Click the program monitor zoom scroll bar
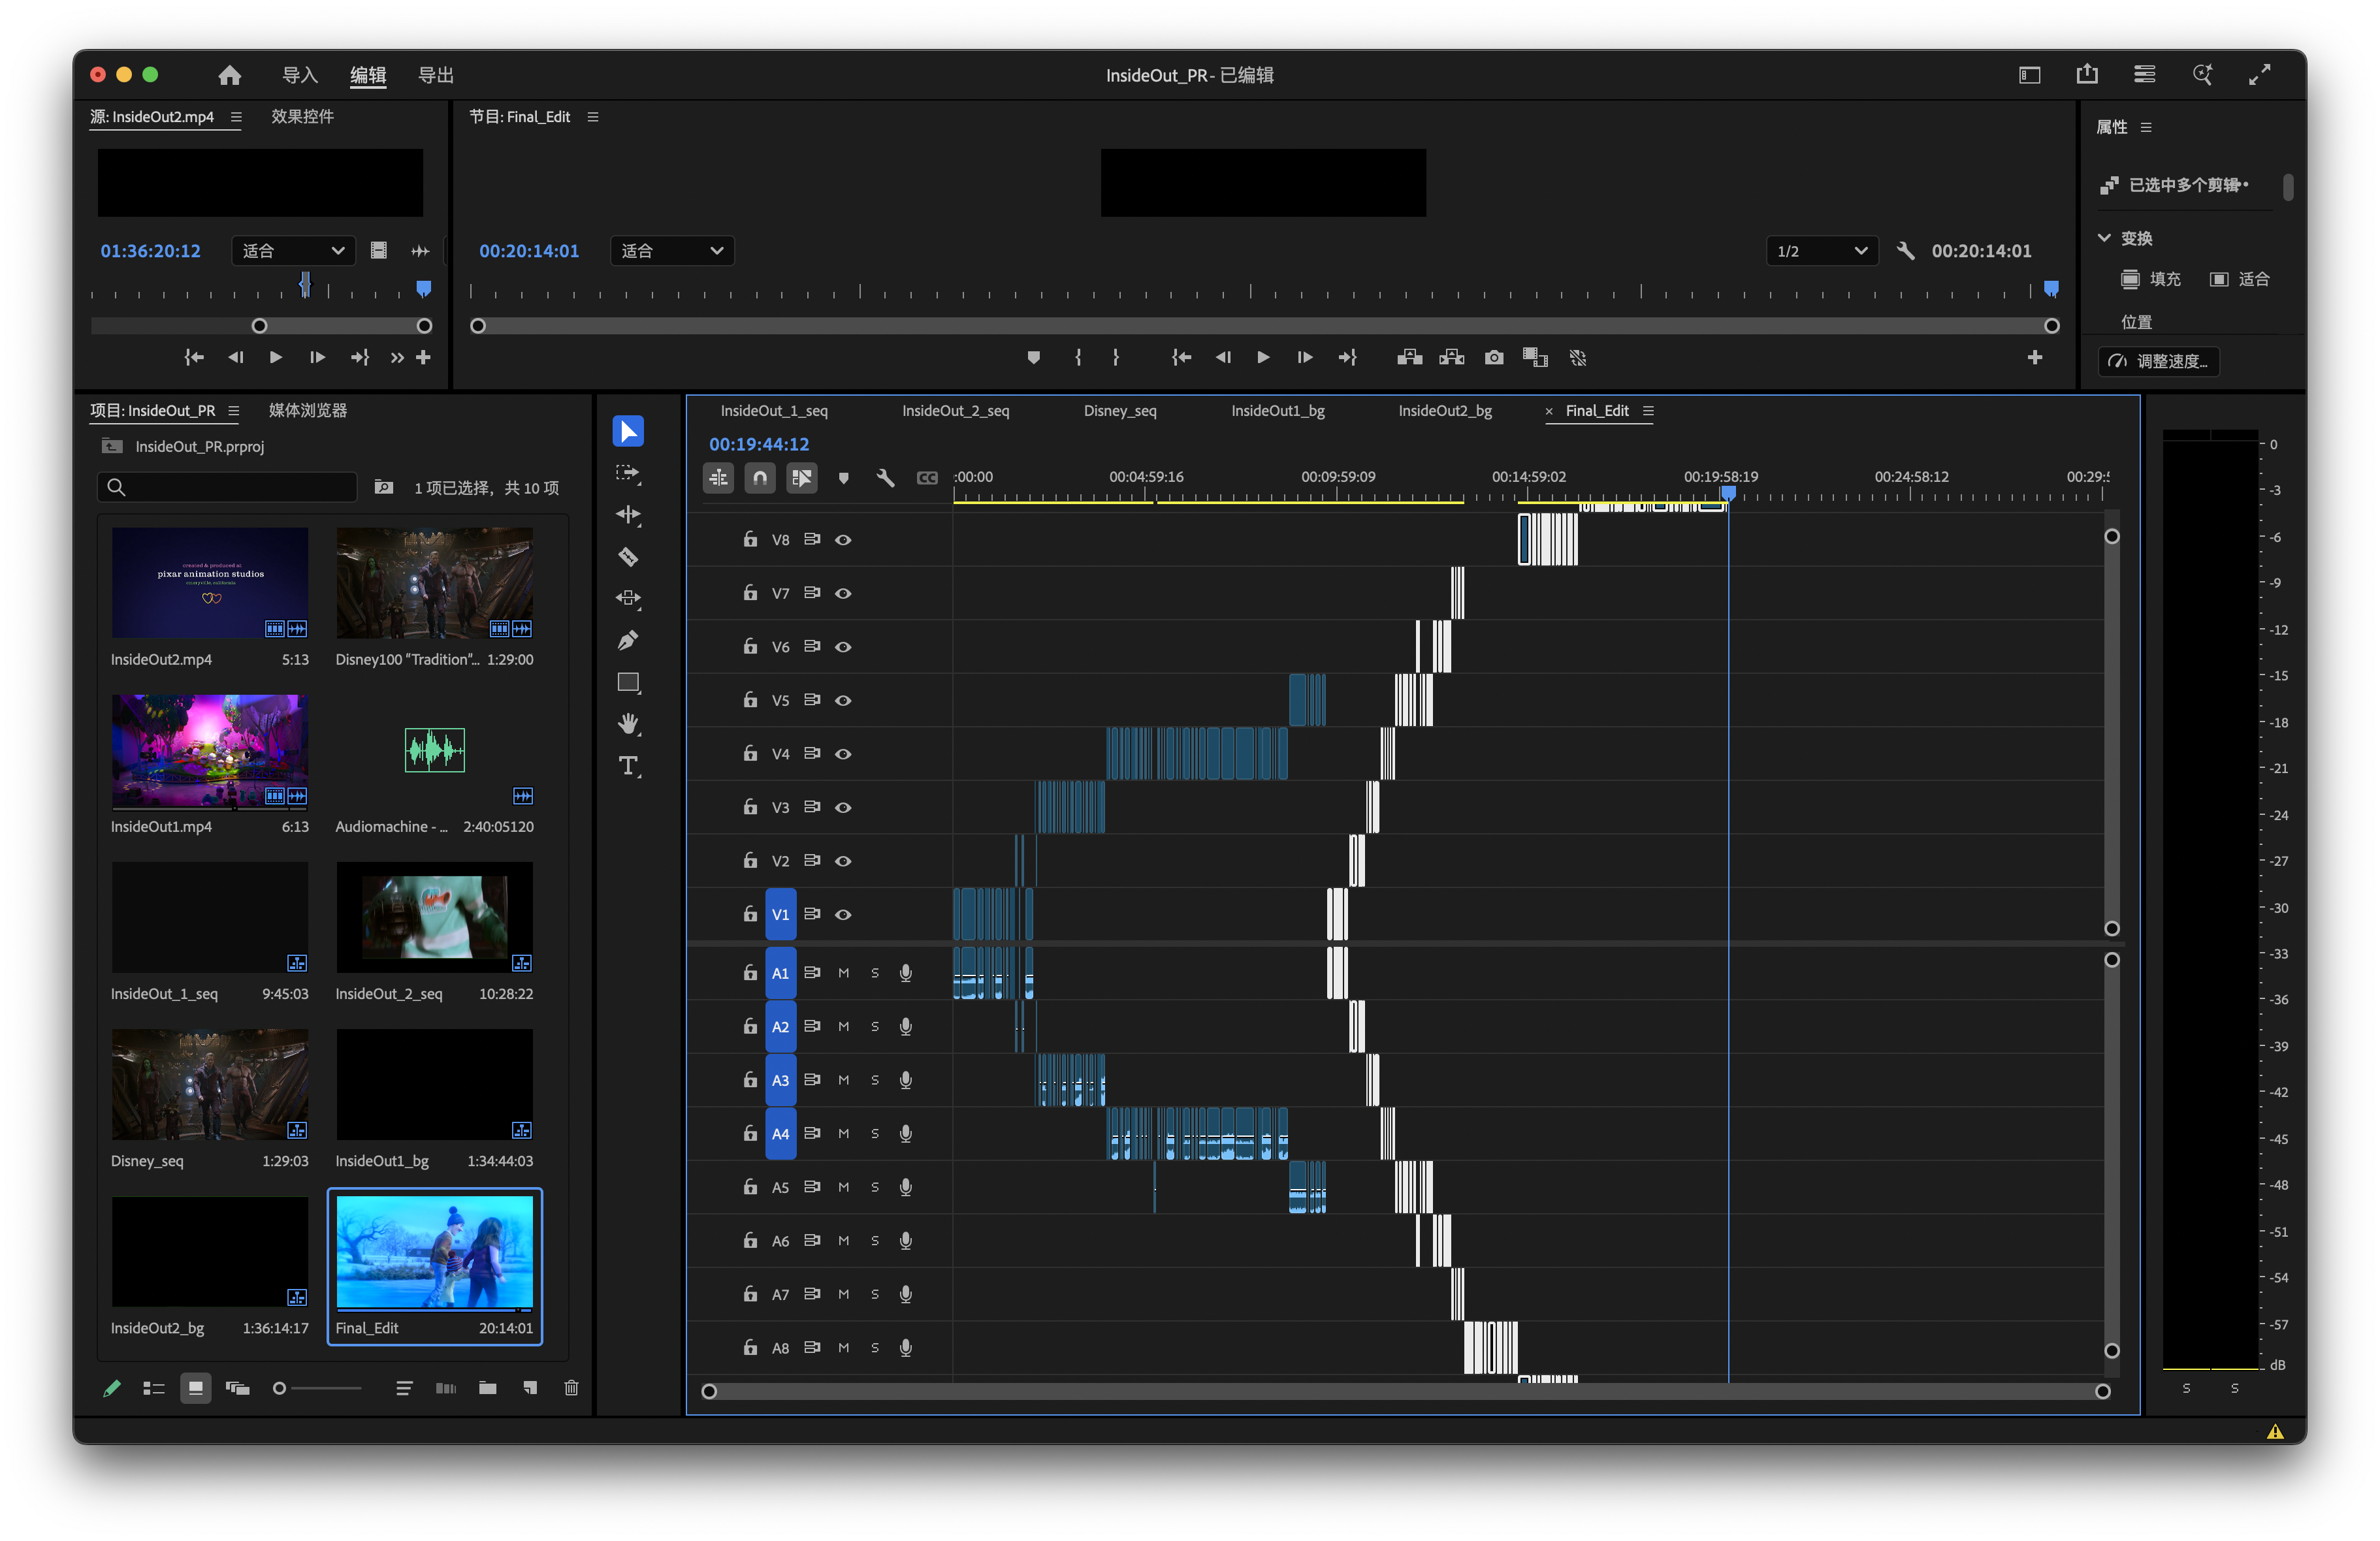Image resolution: width=2380 pixels, height=1541 pixels. pos(1265,326)
